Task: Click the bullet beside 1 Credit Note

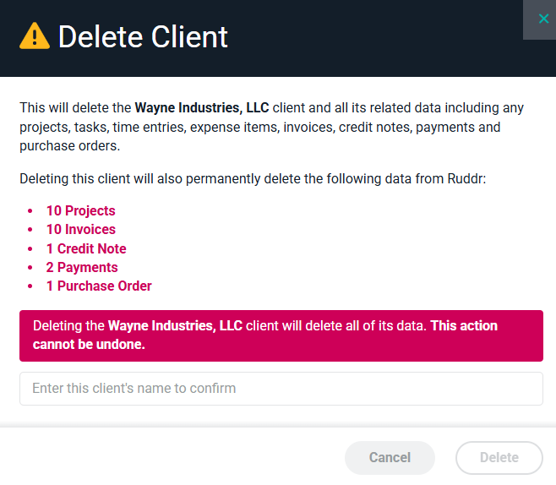Action: point(31,249)
